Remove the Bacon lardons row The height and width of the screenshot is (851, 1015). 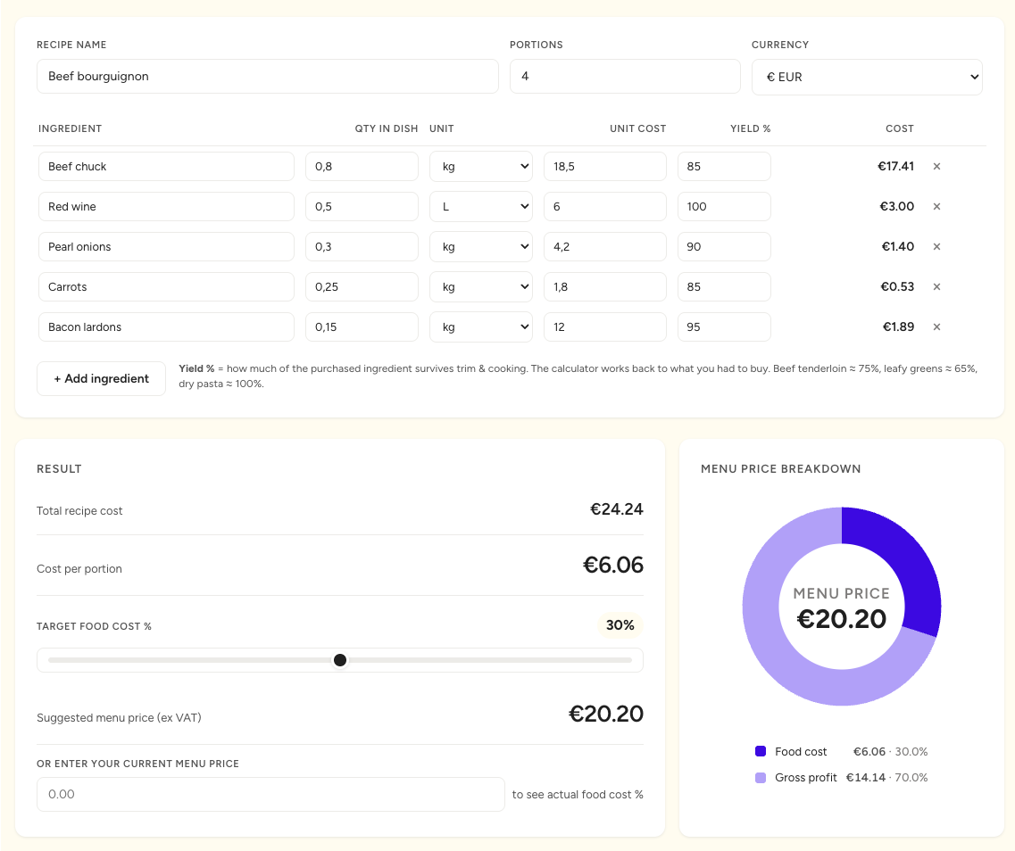[936, 326]
